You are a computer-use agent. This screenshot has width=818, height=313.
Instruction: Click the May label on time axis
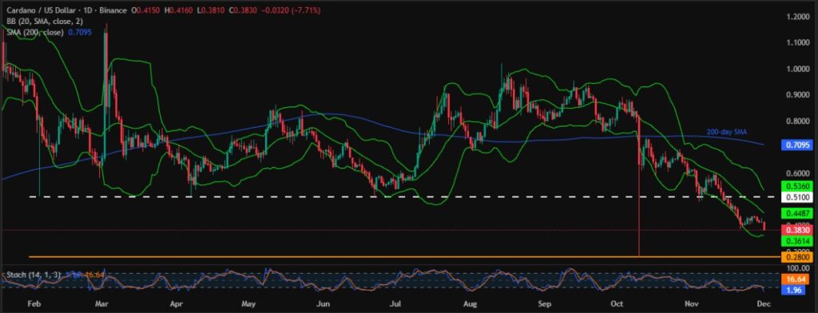(248, 303)
